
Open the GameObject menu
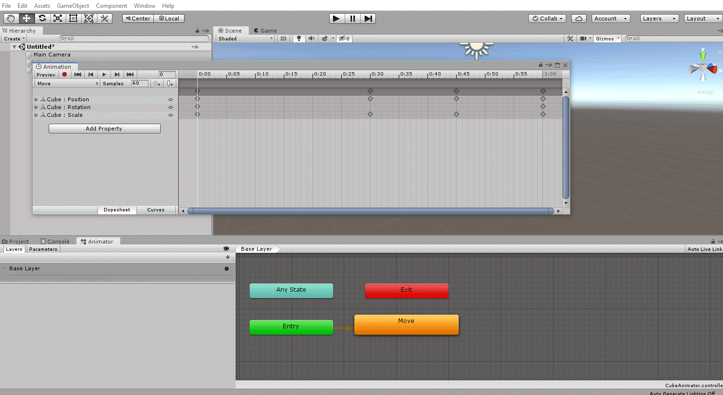(x=73, y=6)
